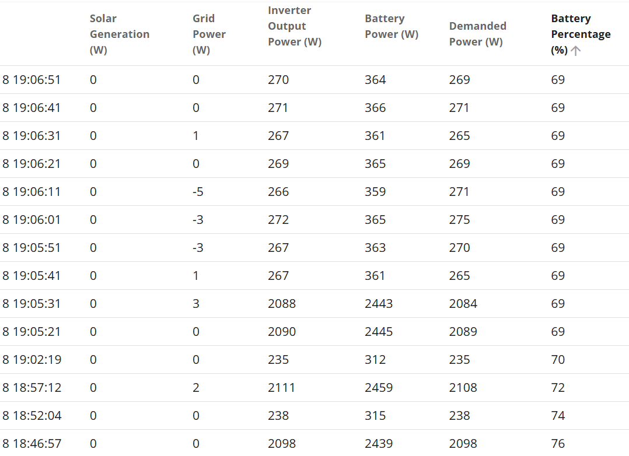The width and height of the screenshot is (629, 456).
Task: Click demanded power value 275
Action: 459,220
